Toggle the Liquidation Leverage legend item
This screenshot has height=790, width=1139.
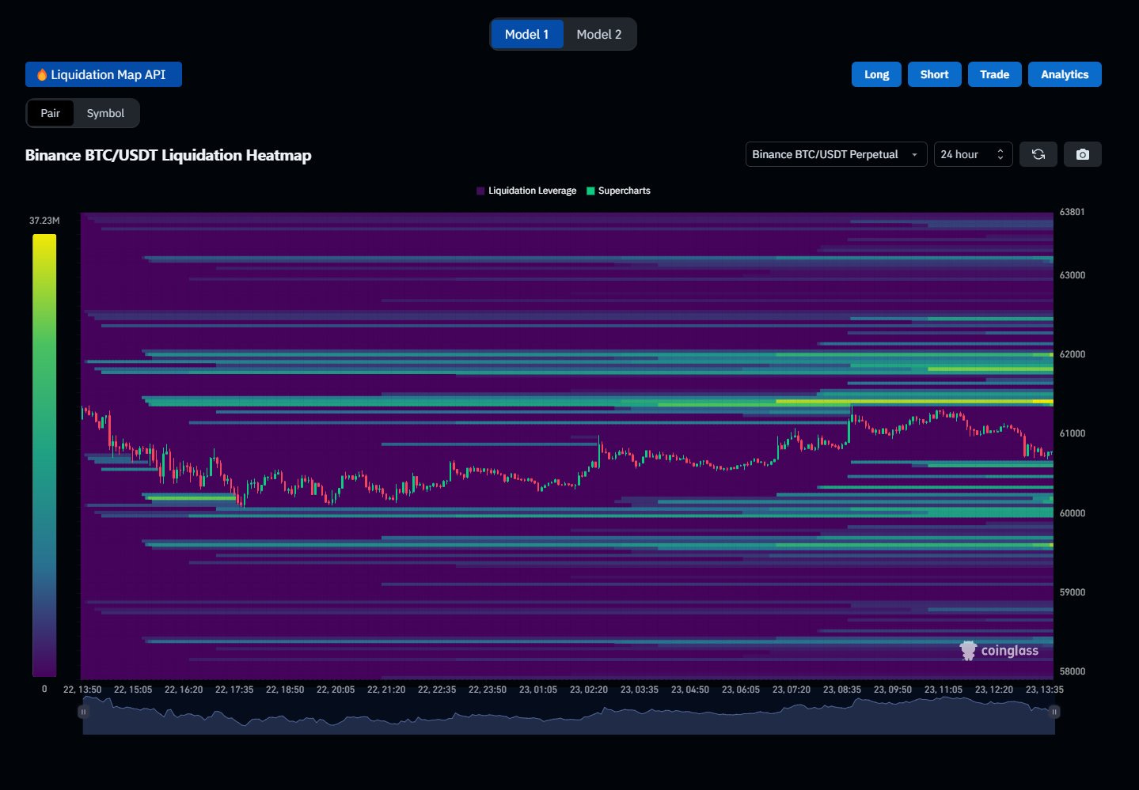[x=526, y=191]
